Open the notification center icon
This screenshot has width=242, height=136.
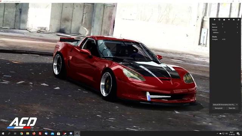(x=238, y=133)
